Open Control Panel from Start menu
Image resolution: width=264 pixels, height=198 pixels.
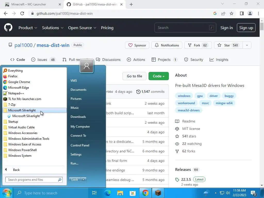[80, 145]
